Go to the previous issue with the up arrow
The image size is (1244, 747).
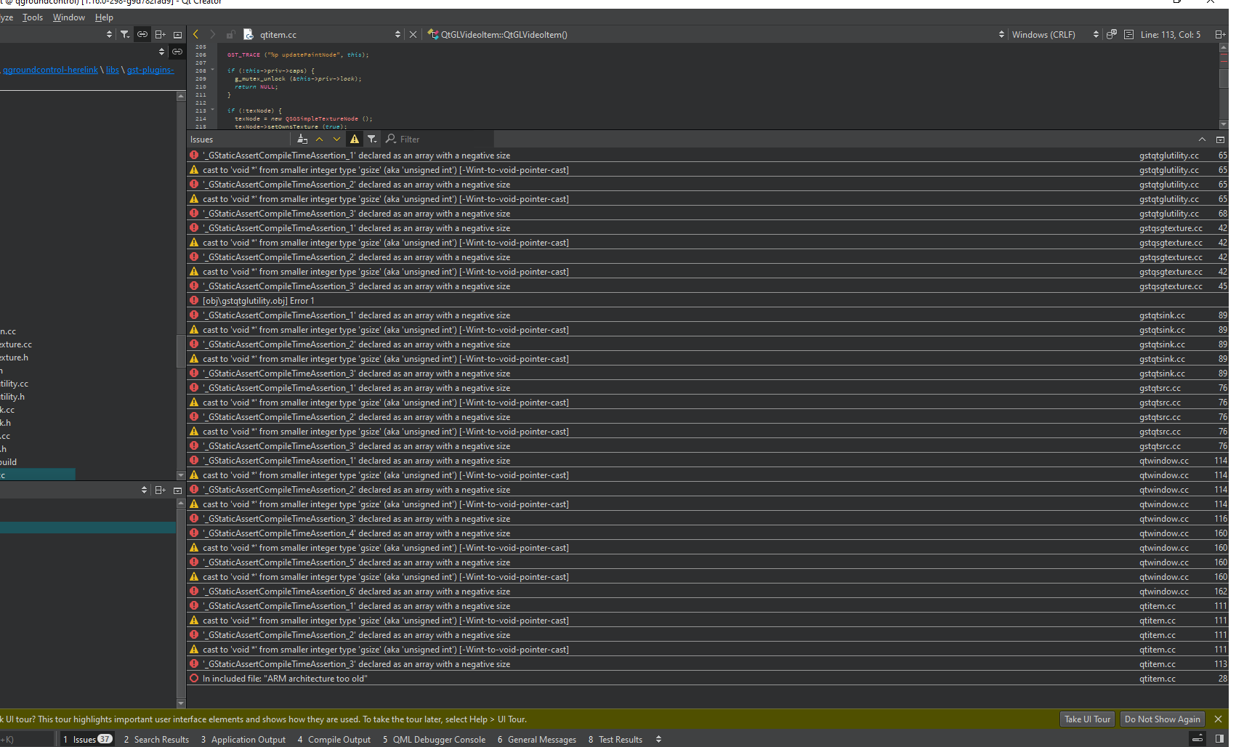pos(319,139)
